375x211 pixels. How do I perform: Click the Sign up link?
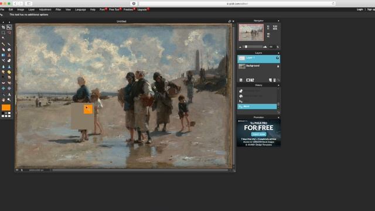point(371,9)
